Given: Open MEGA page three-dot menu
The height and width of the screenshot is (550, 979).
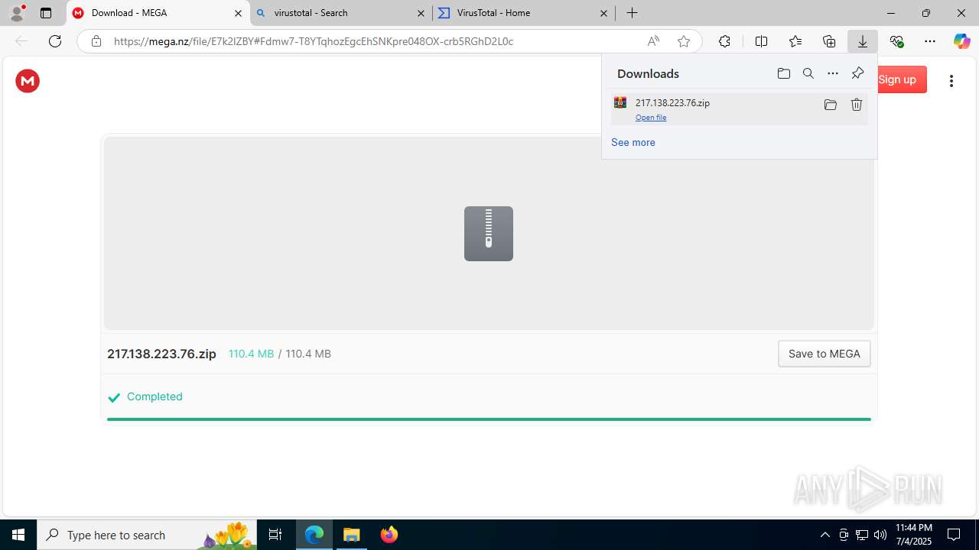Looking at the screenshot, I should 951,81.
